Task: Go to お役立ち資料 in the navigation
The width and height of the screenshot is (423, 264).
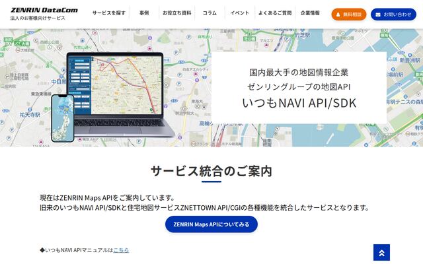Action: tap(177, 13)
